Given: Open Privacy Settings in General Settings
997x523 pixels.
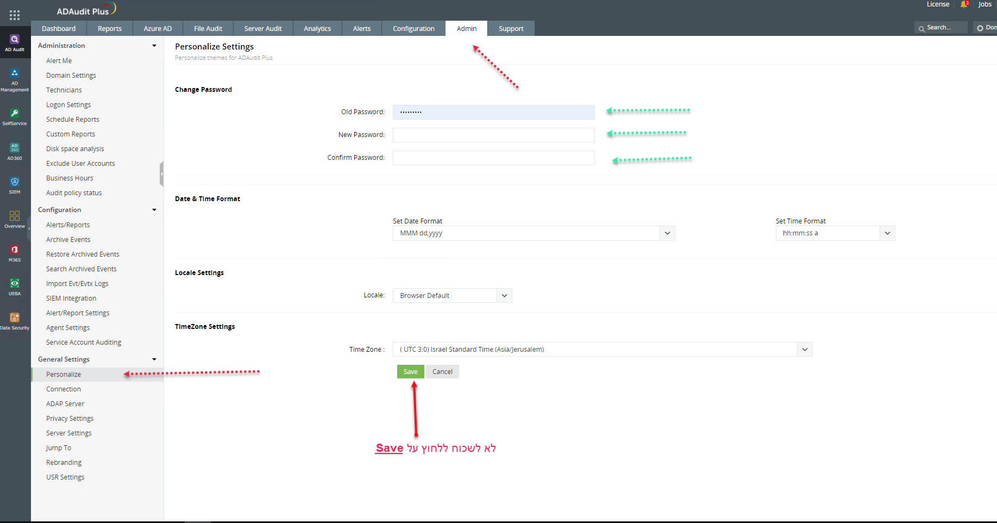Looking at the screenshot, I should pyautogui.click(x=70, y=419).
